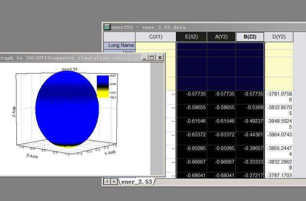Click cell -3832.85705 in D(Y2)
The height and width of the screenshot is (201, 306).
pyautogui.click(x=279, y=111)
